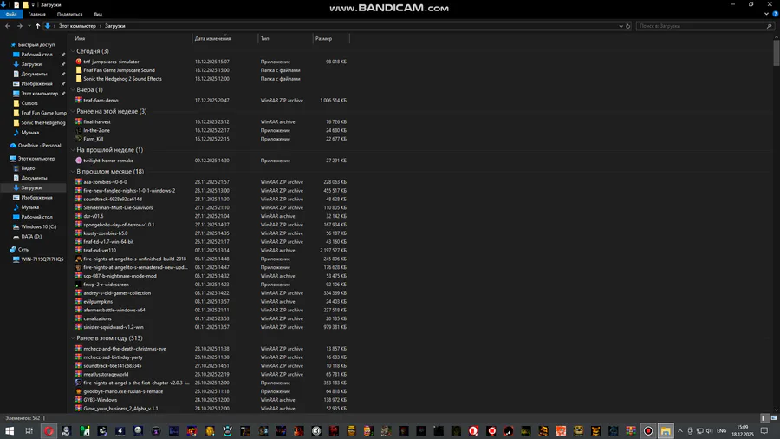Screen dimensions: 780x439
Task: Select andrey-s-old-games-collection file name
Action: [x=117, y=292]
